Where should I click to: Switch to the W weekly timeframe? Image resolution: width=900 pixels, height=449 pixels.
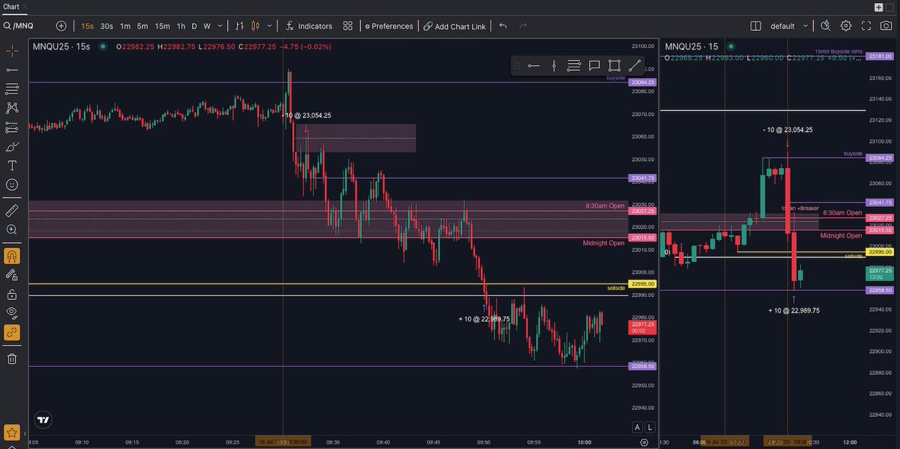[x=207, y=25]
